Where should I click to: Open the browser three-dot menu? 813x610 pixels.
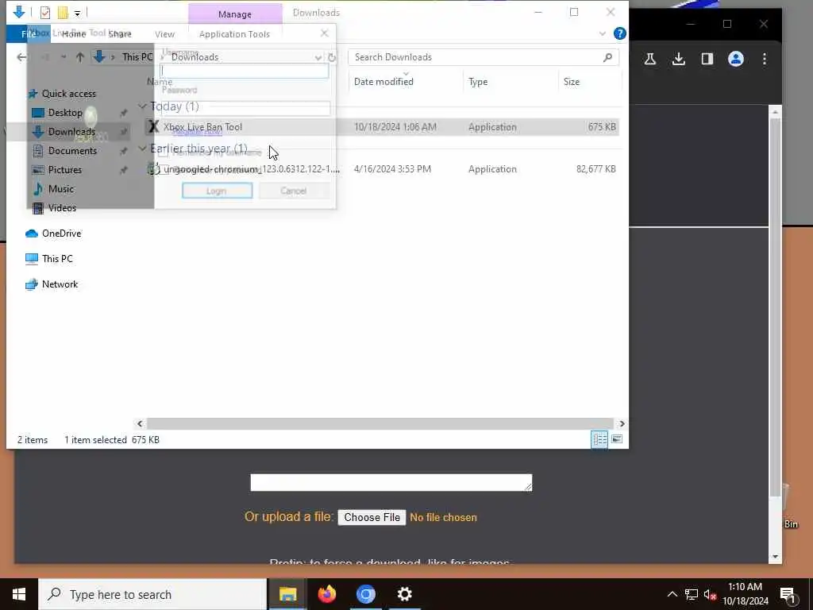pyautogui.click(x=765, y=59)
